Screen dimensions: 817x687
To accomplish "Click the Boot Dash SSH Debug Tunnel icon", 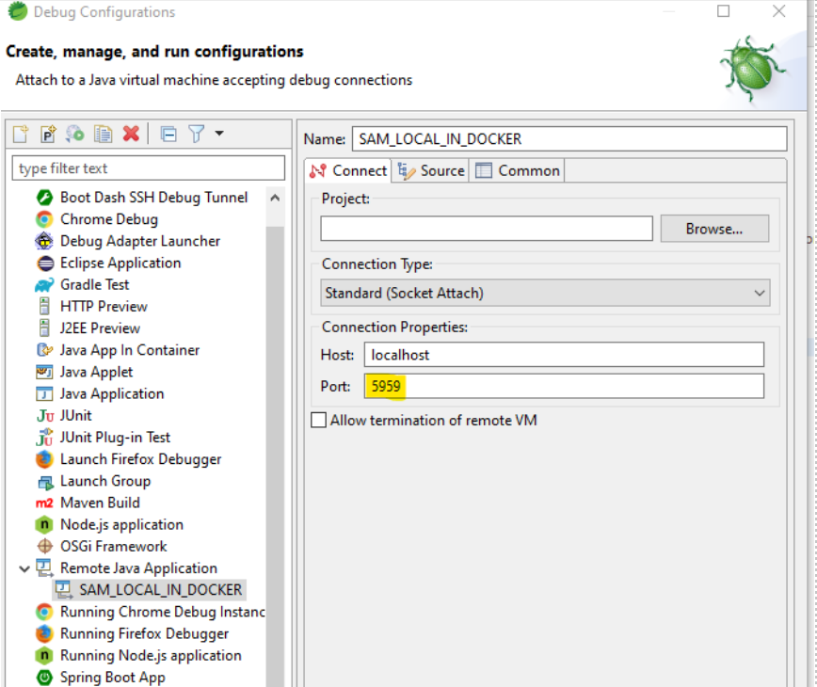I will pyautogui.click(x=45, y=198).
